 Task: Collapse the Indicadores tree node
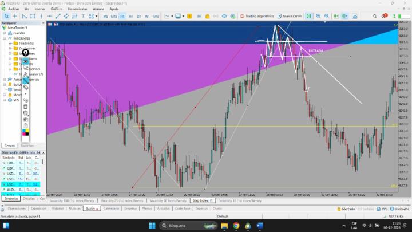coord(5,38)
